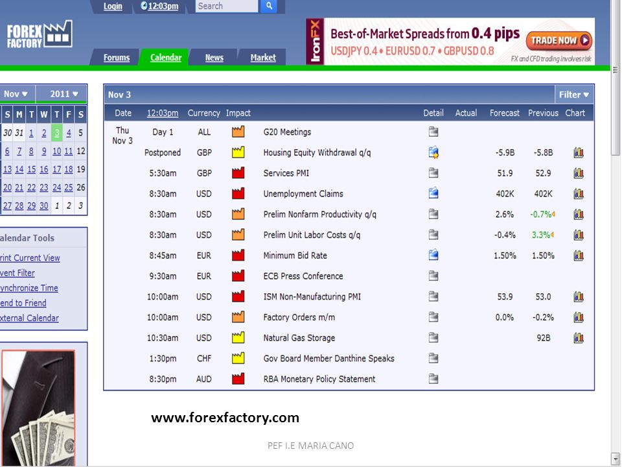Select November 30 in mini calendar
The width and height of the screenshot is (622, 467).
coord(43,206)
